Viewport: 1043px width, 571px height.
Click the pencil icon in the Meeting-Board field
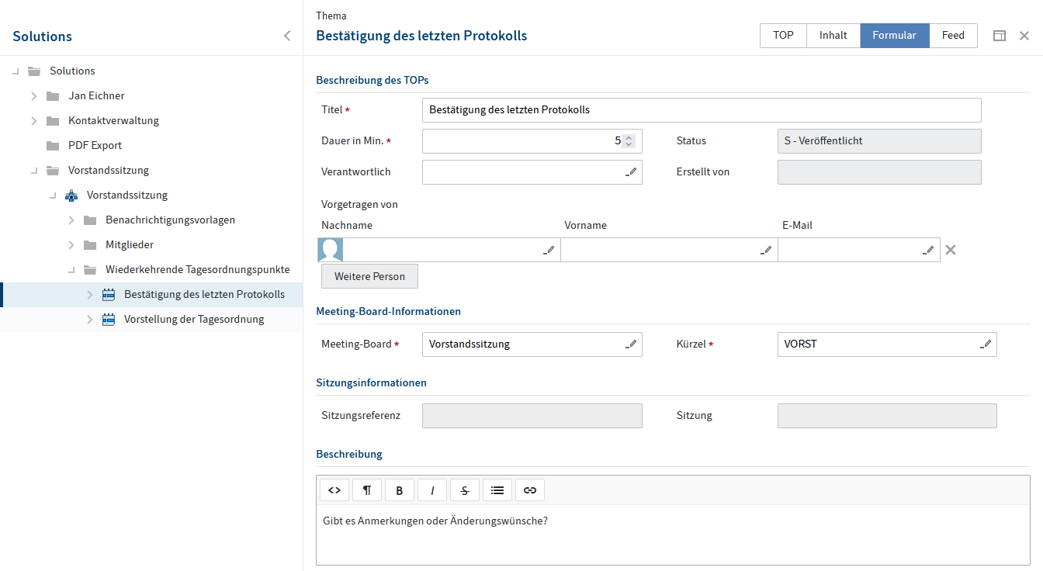(631, 344)
